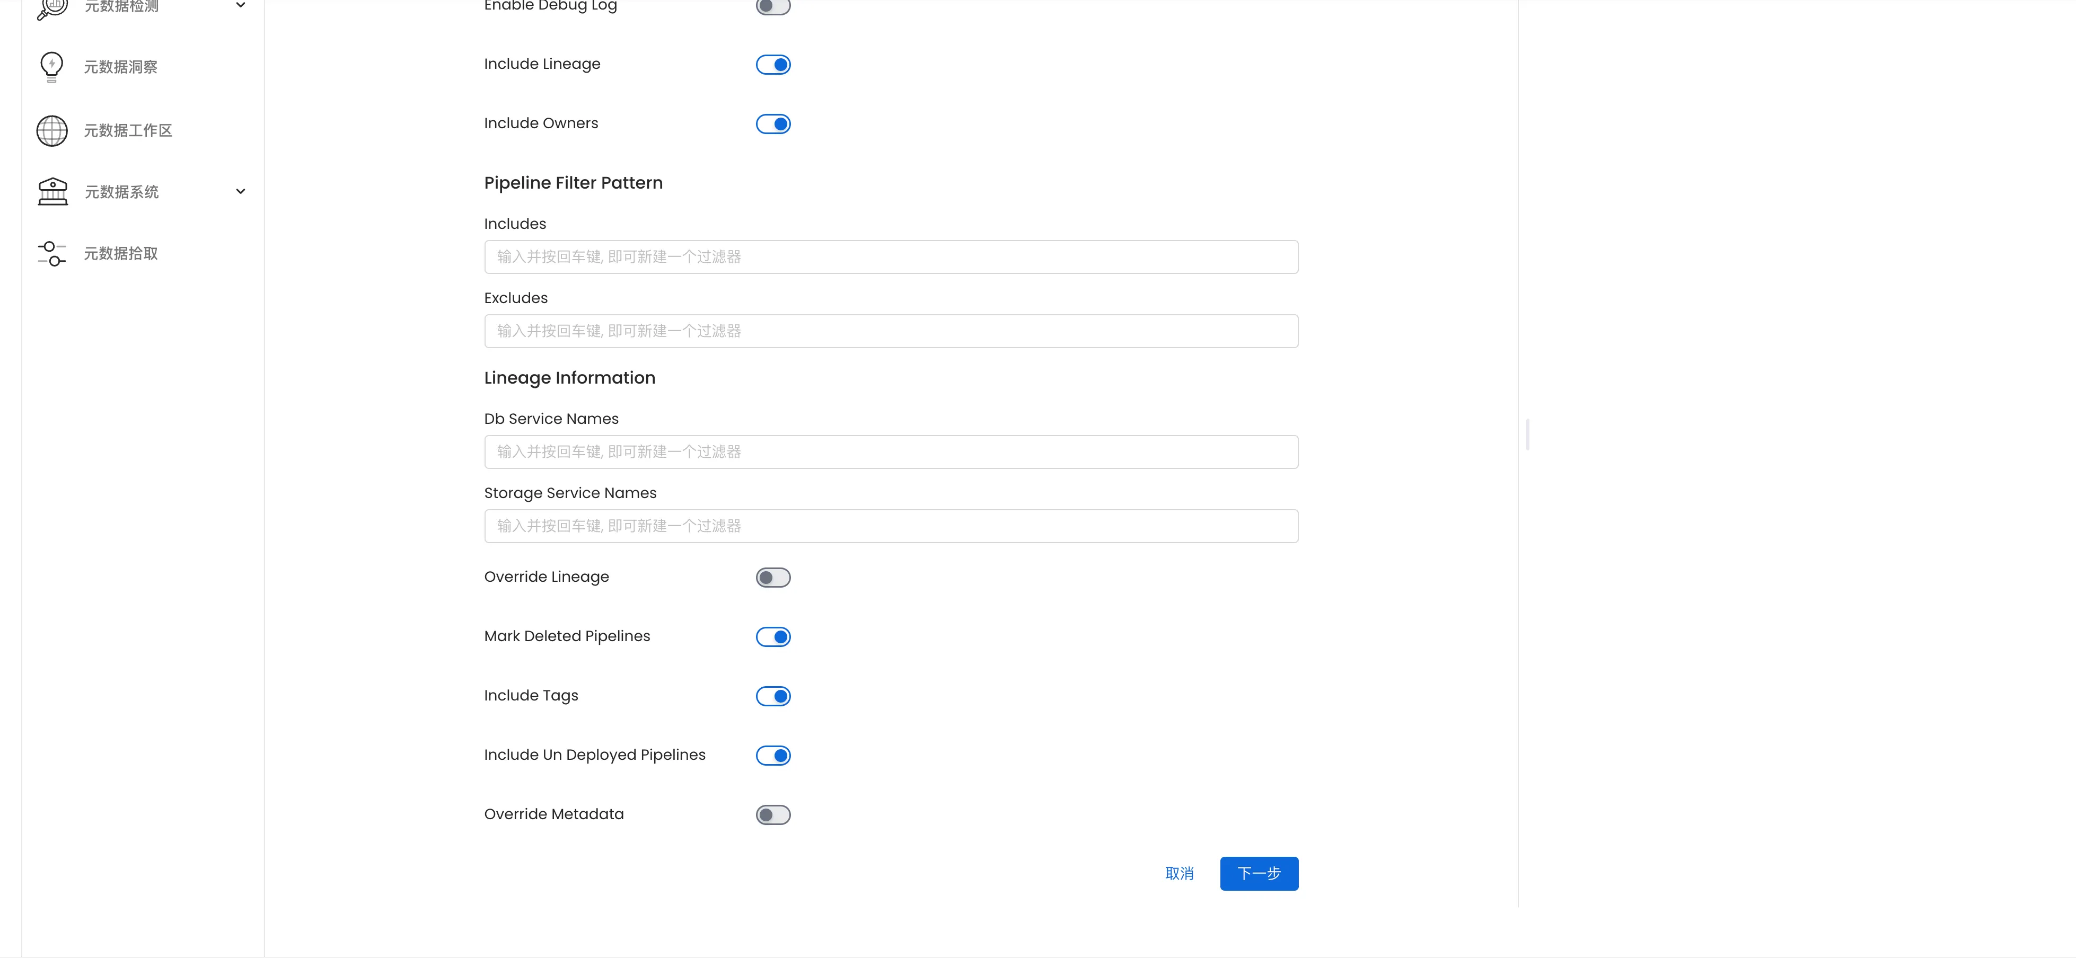Click the 元数据检测 magnifier icon
The image size is (2076, 958).
[52, 7]
